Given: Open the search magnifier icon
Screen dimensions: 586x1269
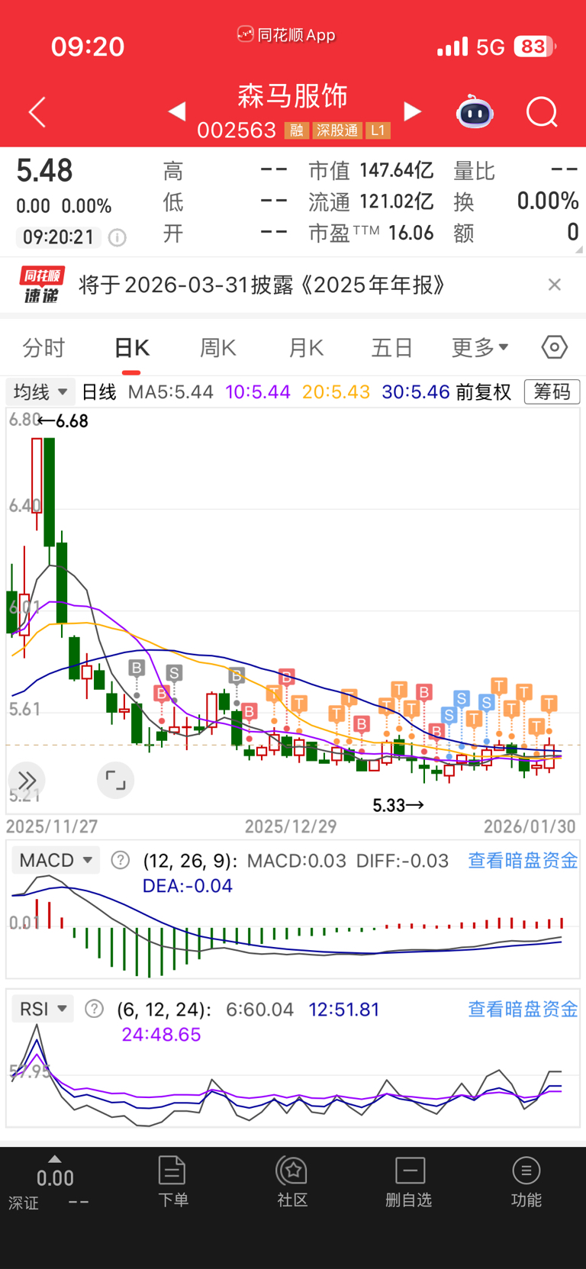Looking at the screenshot, I should pos(542,112).
